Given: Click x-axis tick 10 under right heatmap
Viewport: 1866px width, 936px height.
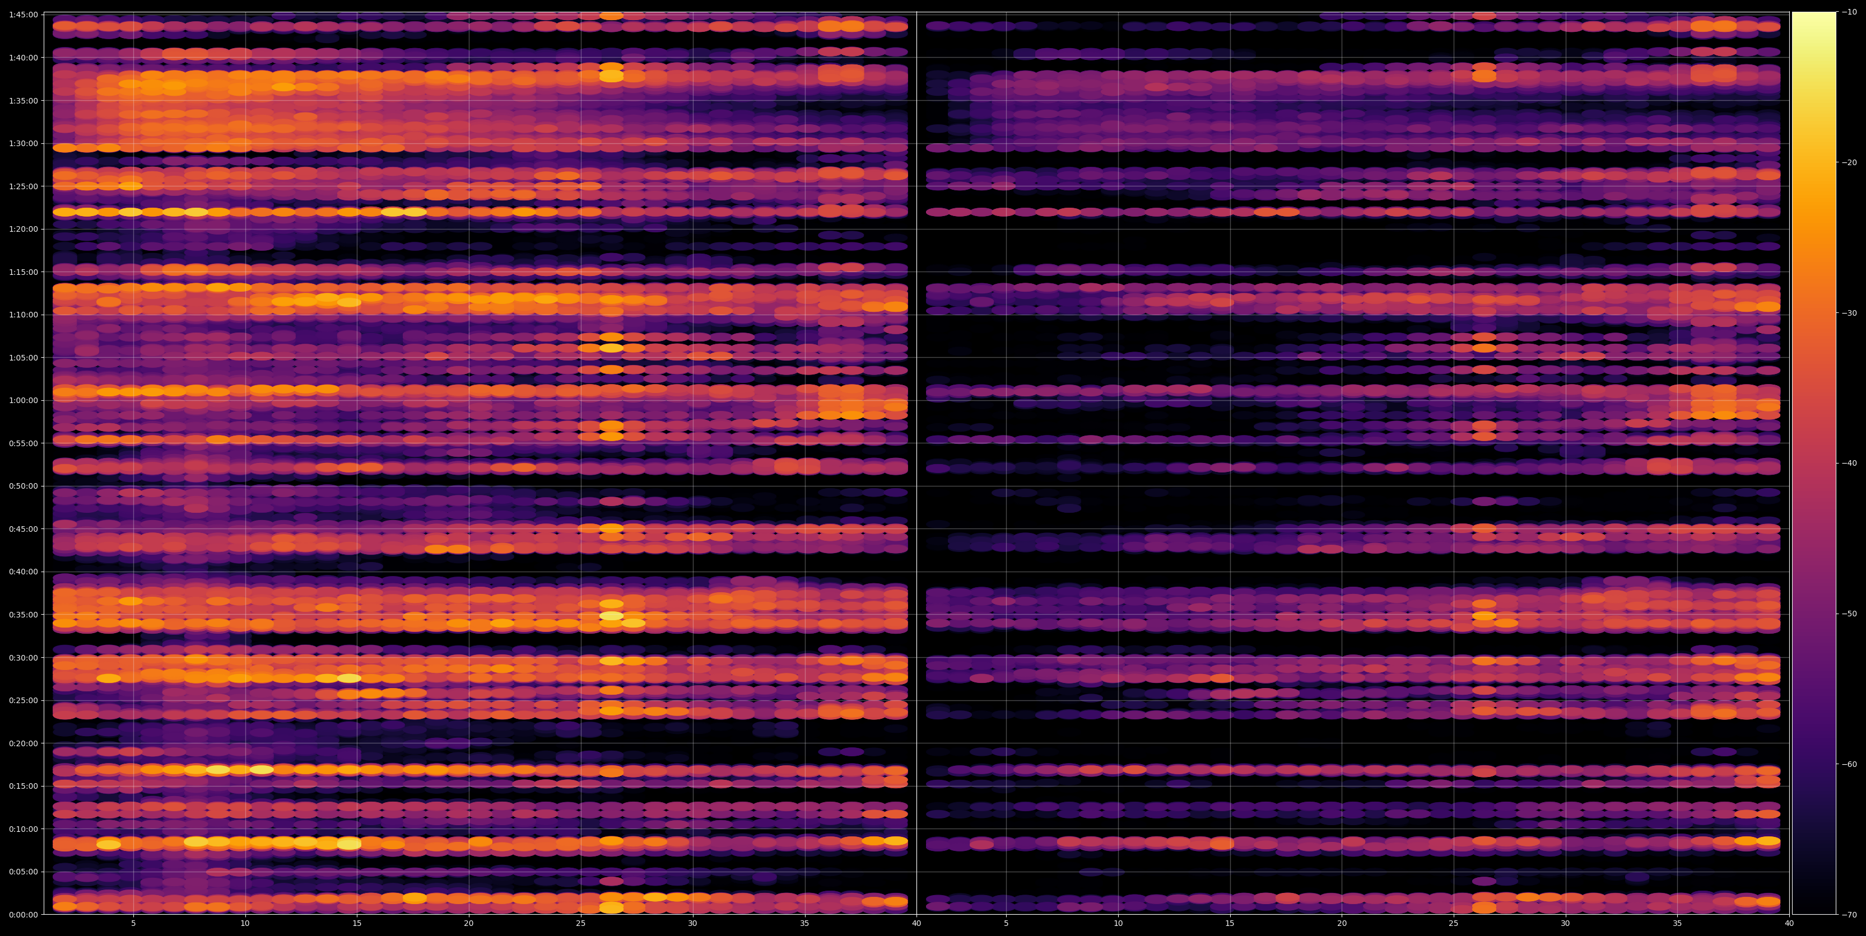Looking at the screenshot, I should click(1119, 923).
